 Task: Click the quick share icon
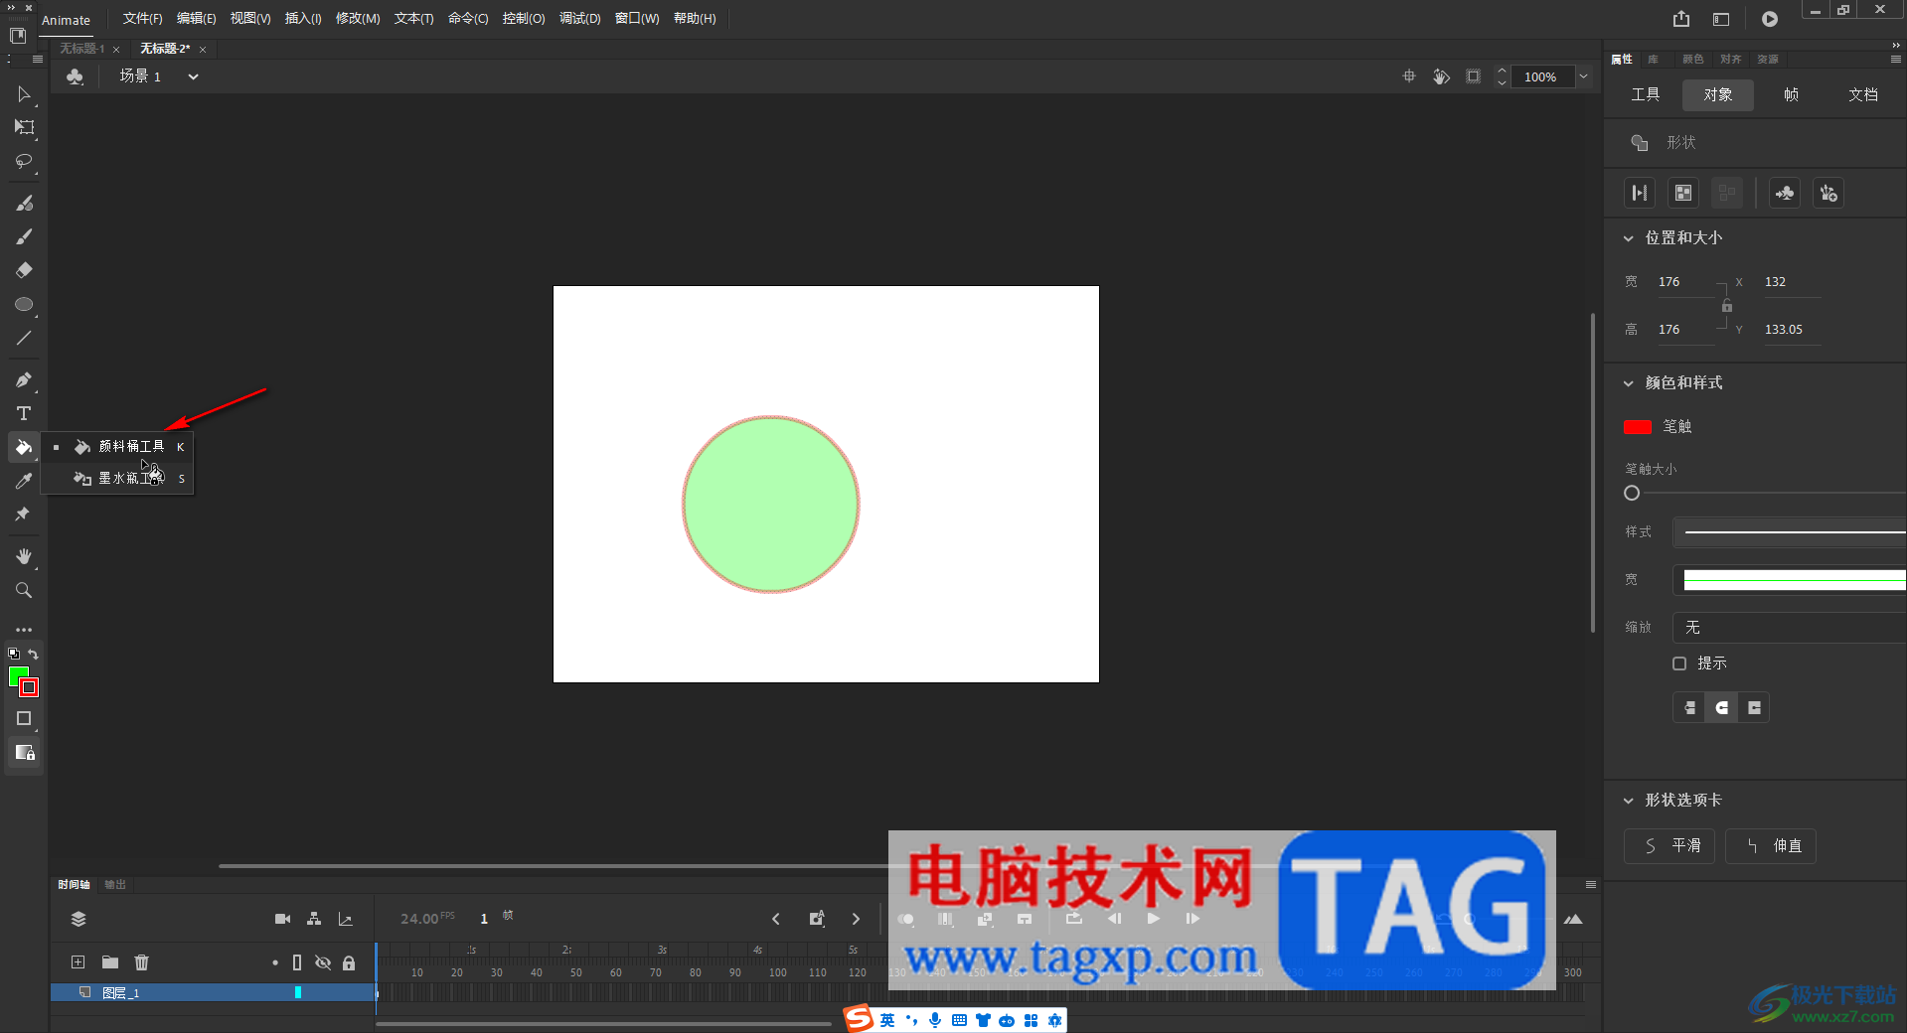point(1681,19)
